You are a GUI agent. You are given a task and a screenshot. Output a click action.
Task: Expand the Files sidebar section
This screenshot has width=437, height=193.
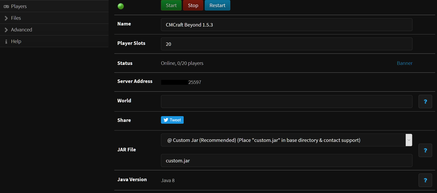[16, 18]
